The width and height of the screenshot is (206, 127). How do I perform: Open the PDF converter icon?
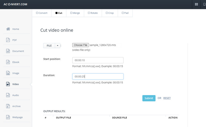click(x=8, y=40)
